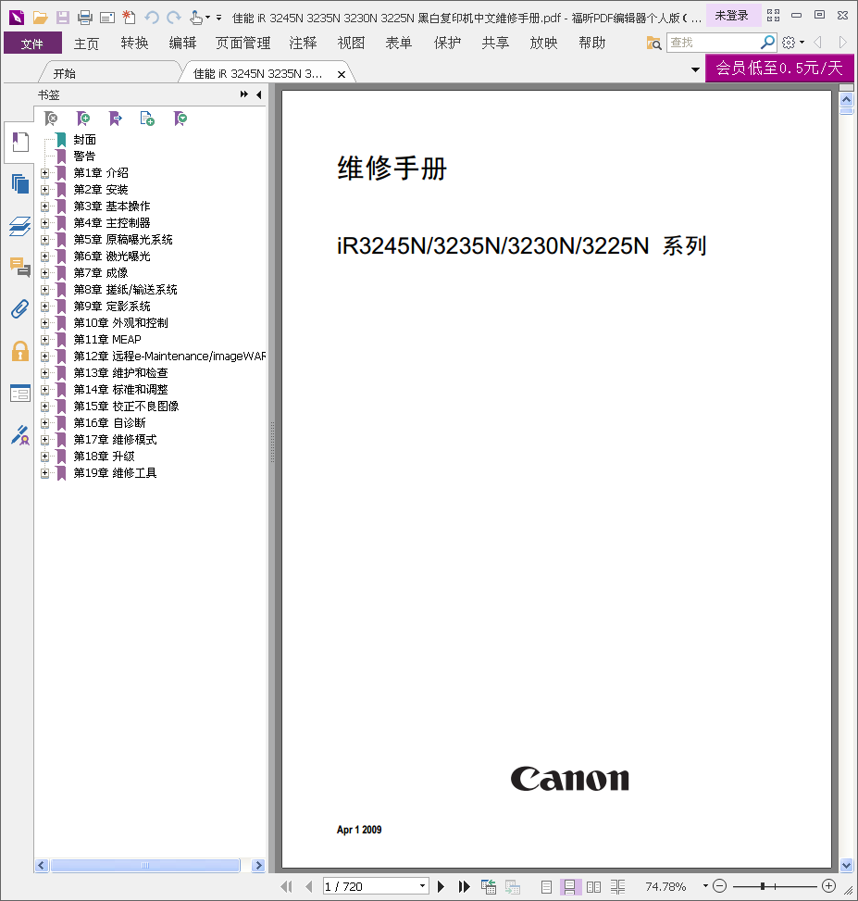This screenshot has width=858, height=901.
Task: Open the zoom percentage dropdown
Action: pos(705,886)
